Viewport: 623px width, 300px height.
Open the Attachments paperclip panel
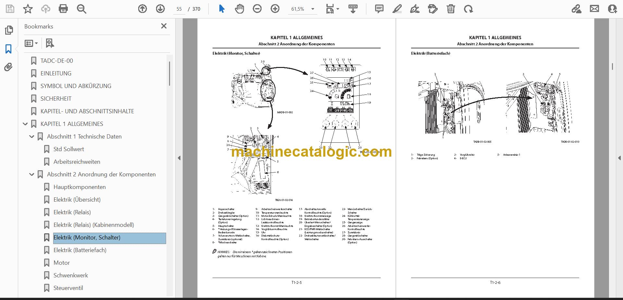click(x=8, y=67)
